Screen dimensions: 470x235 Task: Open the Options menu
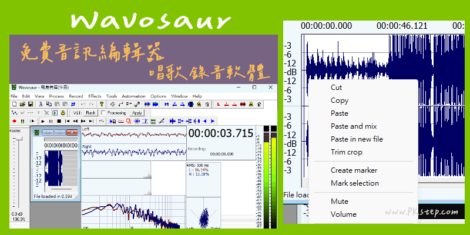pyautogui.click(x=158, y=96)
